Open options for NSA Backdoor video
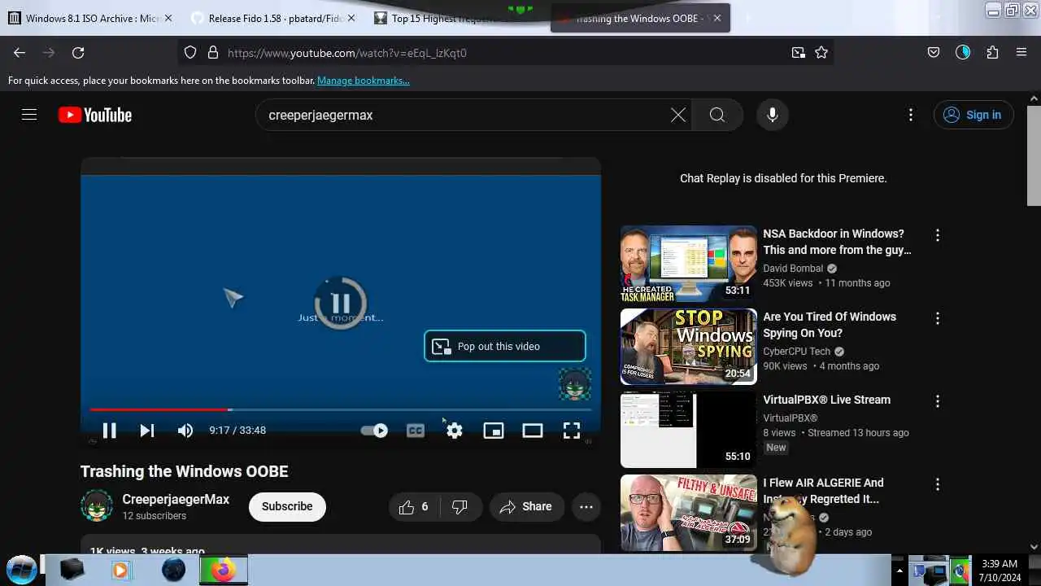This screenshot has width=1041, height=586. click(938, 235)
